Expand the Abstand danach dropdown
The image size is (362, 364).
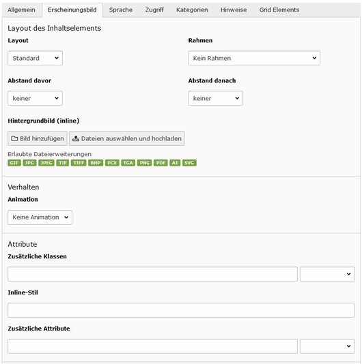pos(215,98)
